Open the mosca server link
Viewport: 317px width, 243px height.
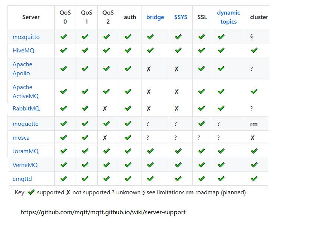21,137
